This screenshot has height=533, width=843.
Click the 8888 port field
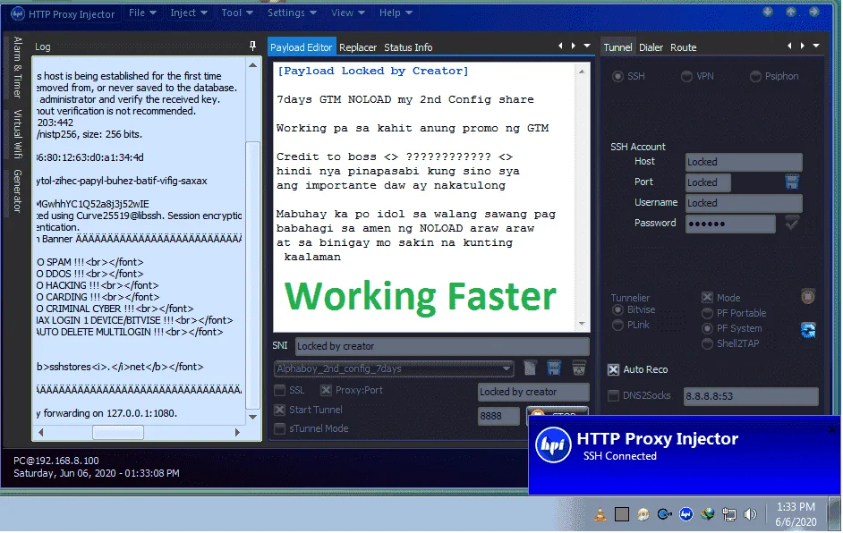tap(498, 416)
